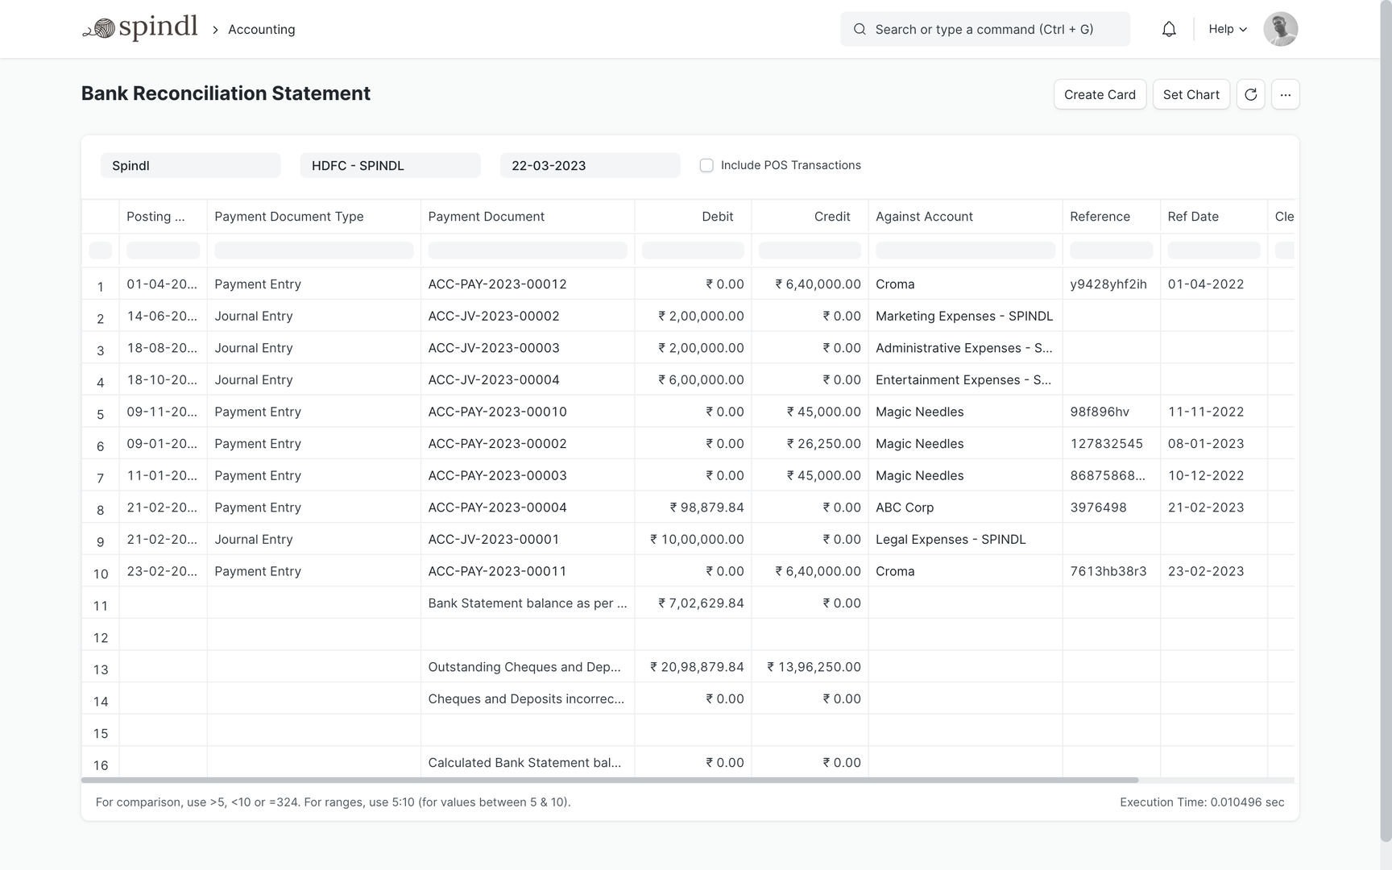
Task: Click the ACC-JV-2023-00001 cell
Action: point(528,539)
